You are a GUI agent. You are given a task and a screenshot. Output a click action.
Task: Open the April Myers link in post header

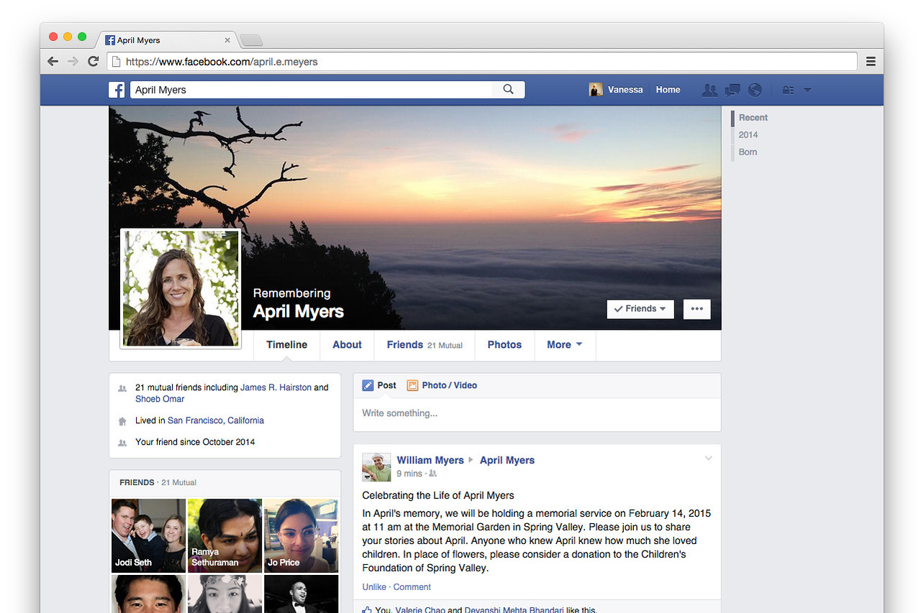pyautogui.click(x=507, y=460)
